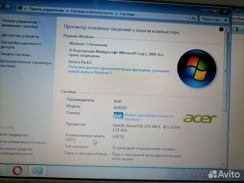The image size is (244, 183).
Task: Click the refresh button beside address bar
Action: (x=194, y=19)
